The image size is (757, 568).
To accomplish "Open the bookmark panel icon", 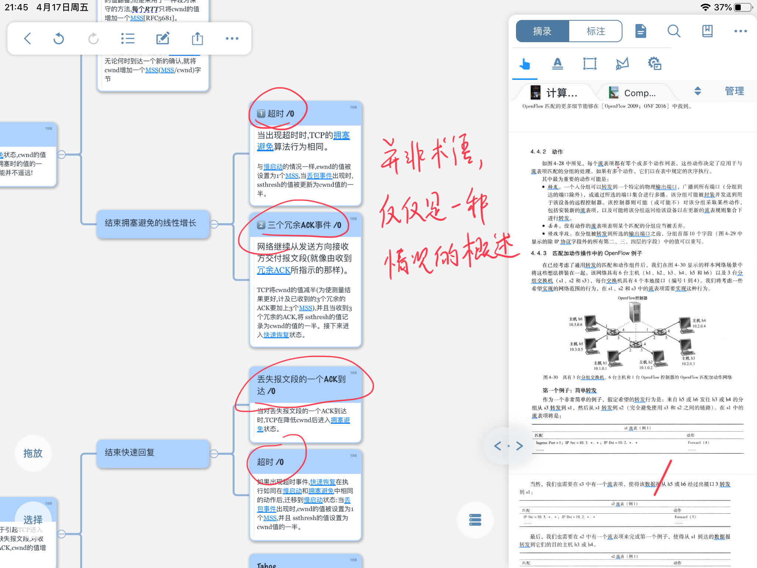I will pyautogui.click(x=707, y=31).
